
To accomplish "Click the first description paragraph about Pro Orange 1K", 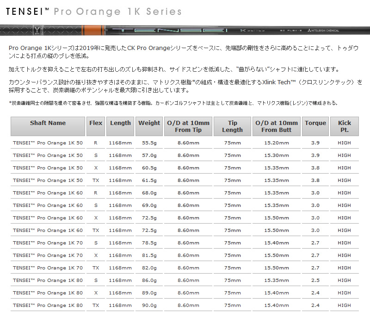I will tap(184, 52).
